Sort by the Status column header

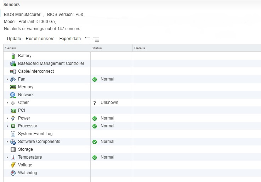[111, 48]
